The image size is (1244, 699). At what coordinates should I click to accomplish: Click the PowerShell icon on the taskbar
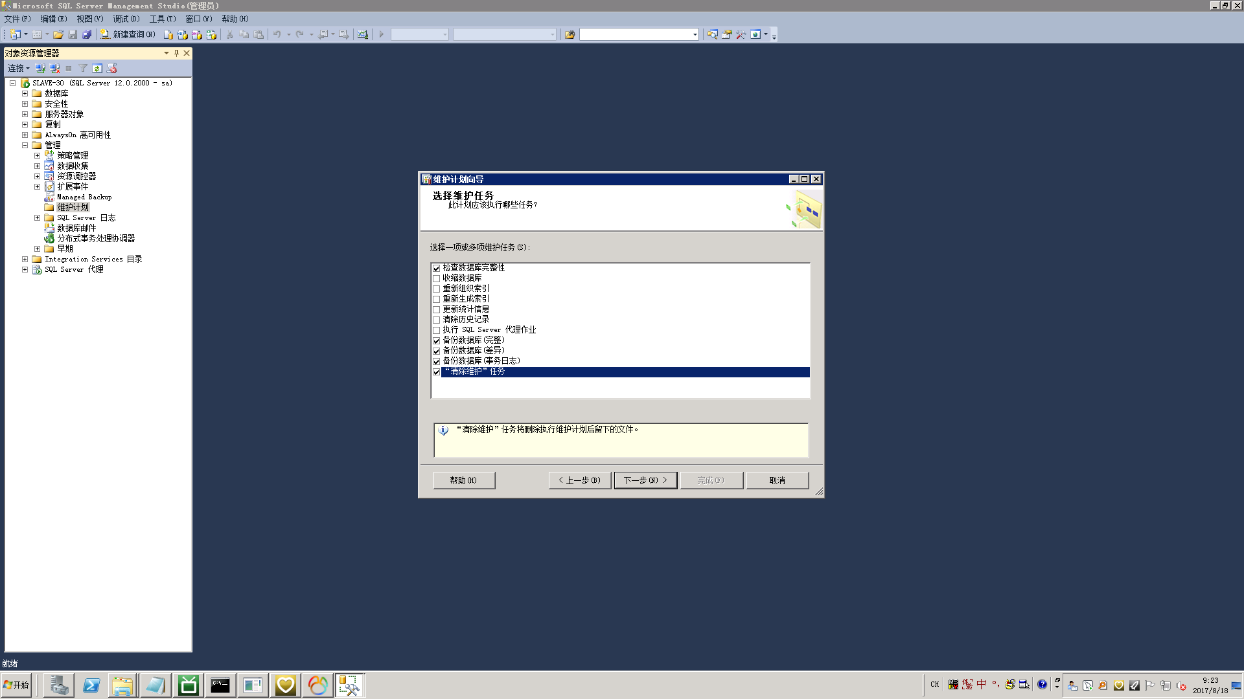pyautogui.click(x=91, y=685)
